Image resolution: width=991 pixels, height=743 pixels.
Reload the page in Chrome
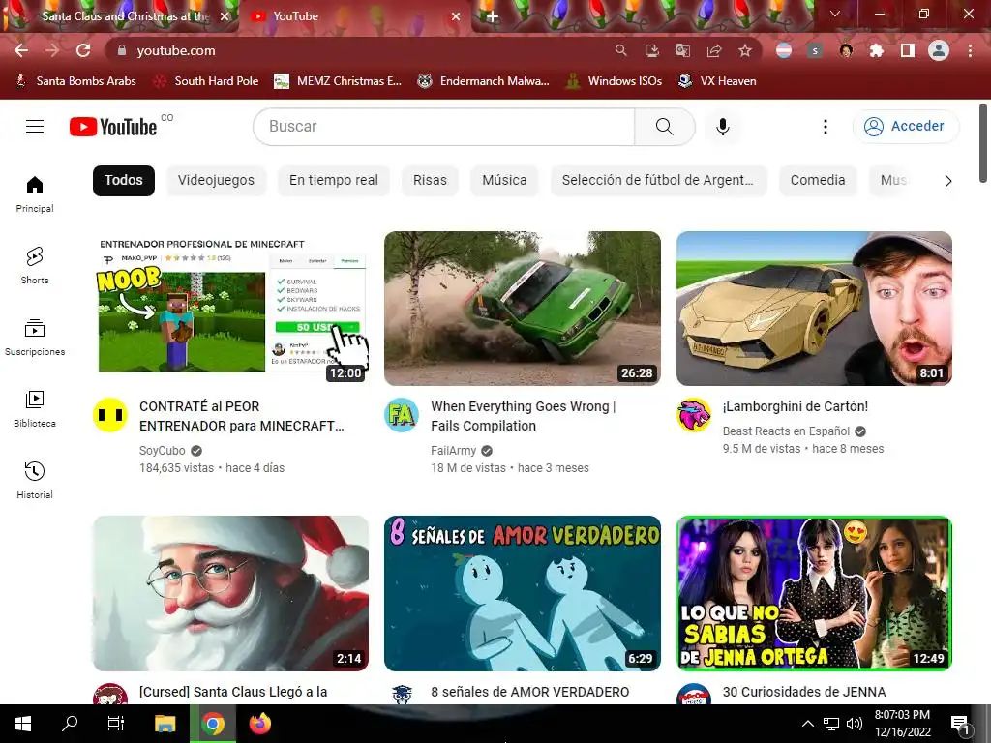(x=83, y=50)
